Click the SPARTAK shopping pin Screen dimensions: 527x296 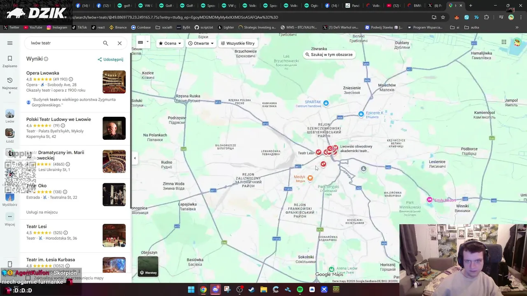coord(326,103)
